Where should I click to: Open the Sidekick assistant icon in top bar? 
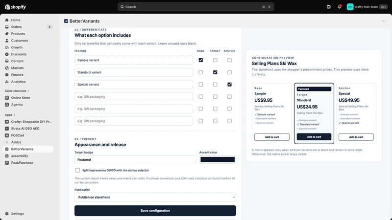click(x=328, y=7)
